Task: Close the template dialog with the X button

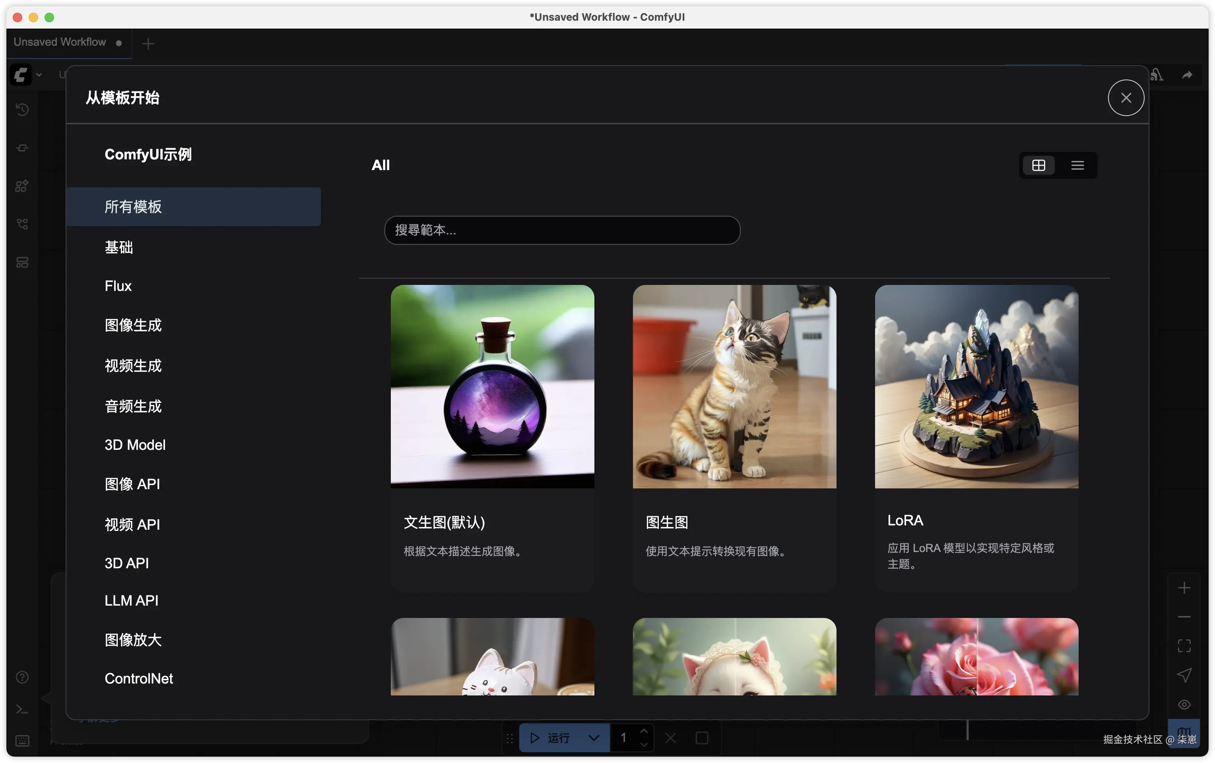Action: [1126, 98]
